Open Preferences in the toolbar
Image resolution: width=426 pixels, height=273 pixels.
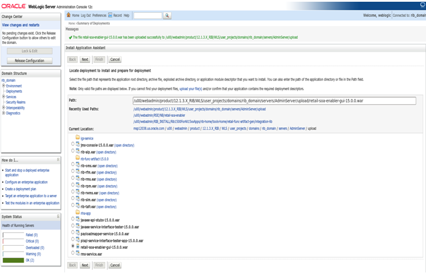(x=99, y=16)
